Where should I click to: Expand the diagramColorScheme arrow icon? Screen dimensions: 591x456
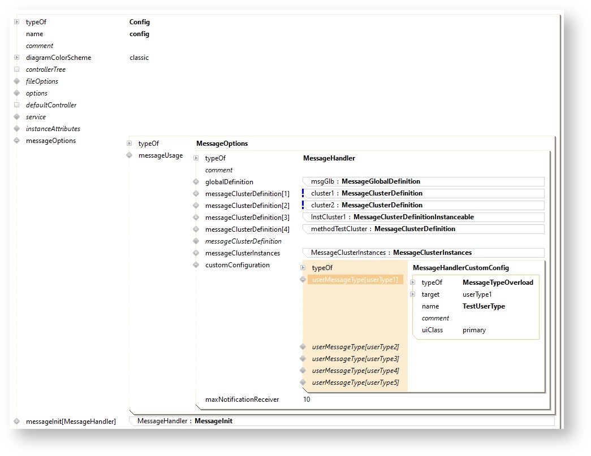coord(17,58)
